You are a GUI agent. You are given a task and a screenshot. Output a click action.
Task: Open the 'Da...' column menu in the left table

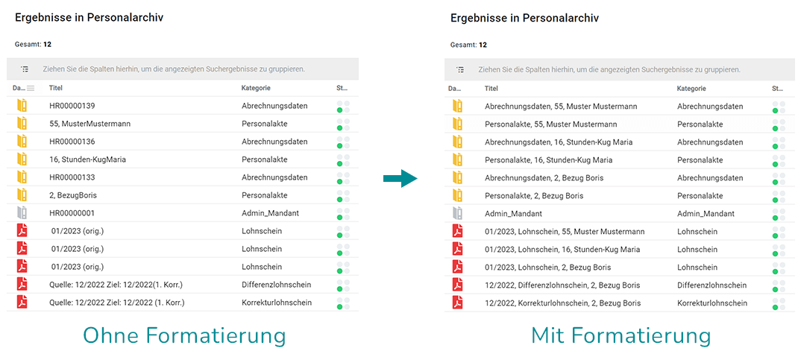tap(31, 89)
